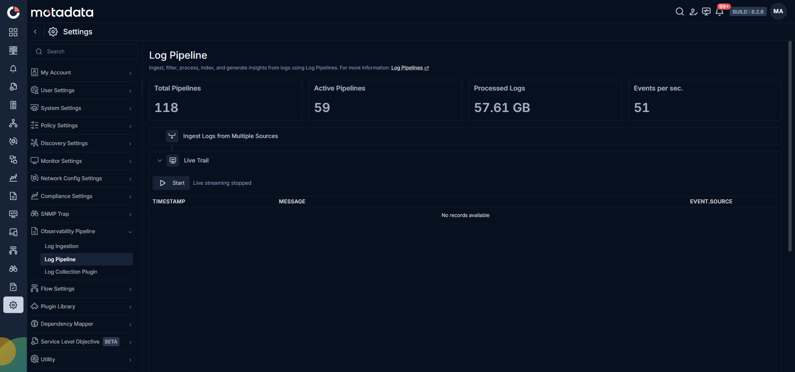Start live trail streaming
Viewport: 795px width, 372px height.
(171, 183)
